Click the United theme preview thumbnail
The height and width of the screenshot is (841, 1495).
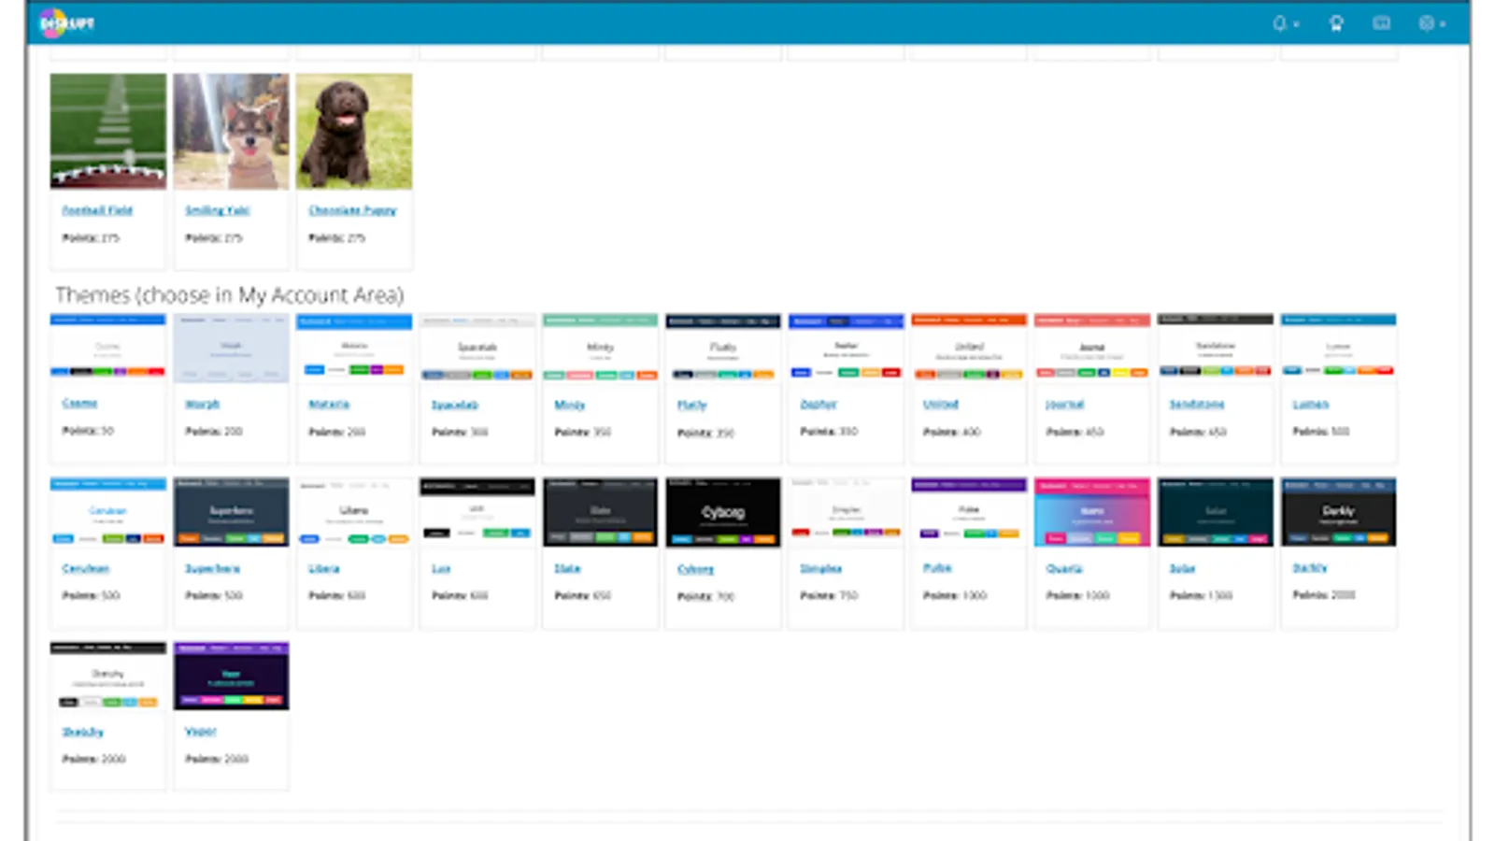pyautogui.click(x=969, y=347)
